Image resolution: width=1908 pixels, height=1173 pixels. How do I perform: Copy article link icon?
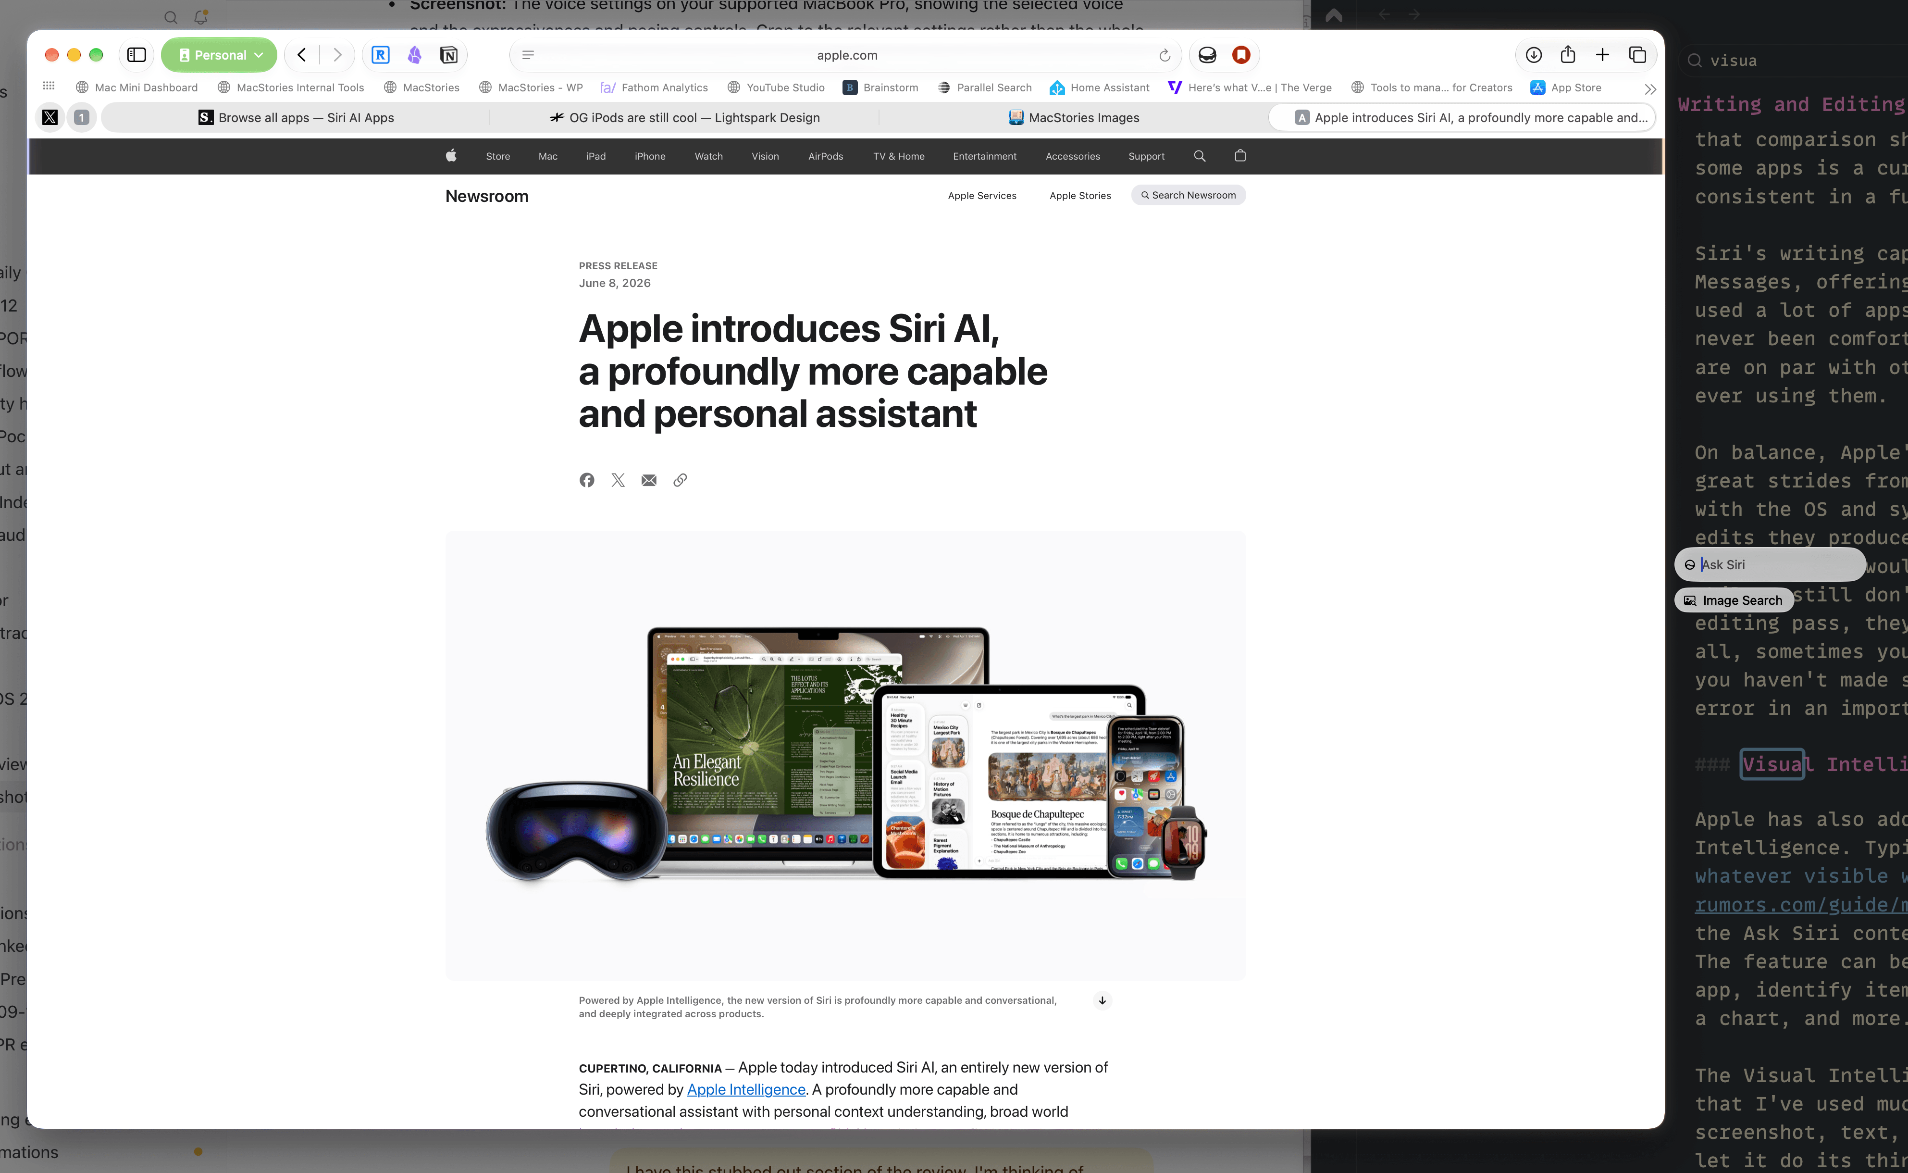[x=680, y=480]
